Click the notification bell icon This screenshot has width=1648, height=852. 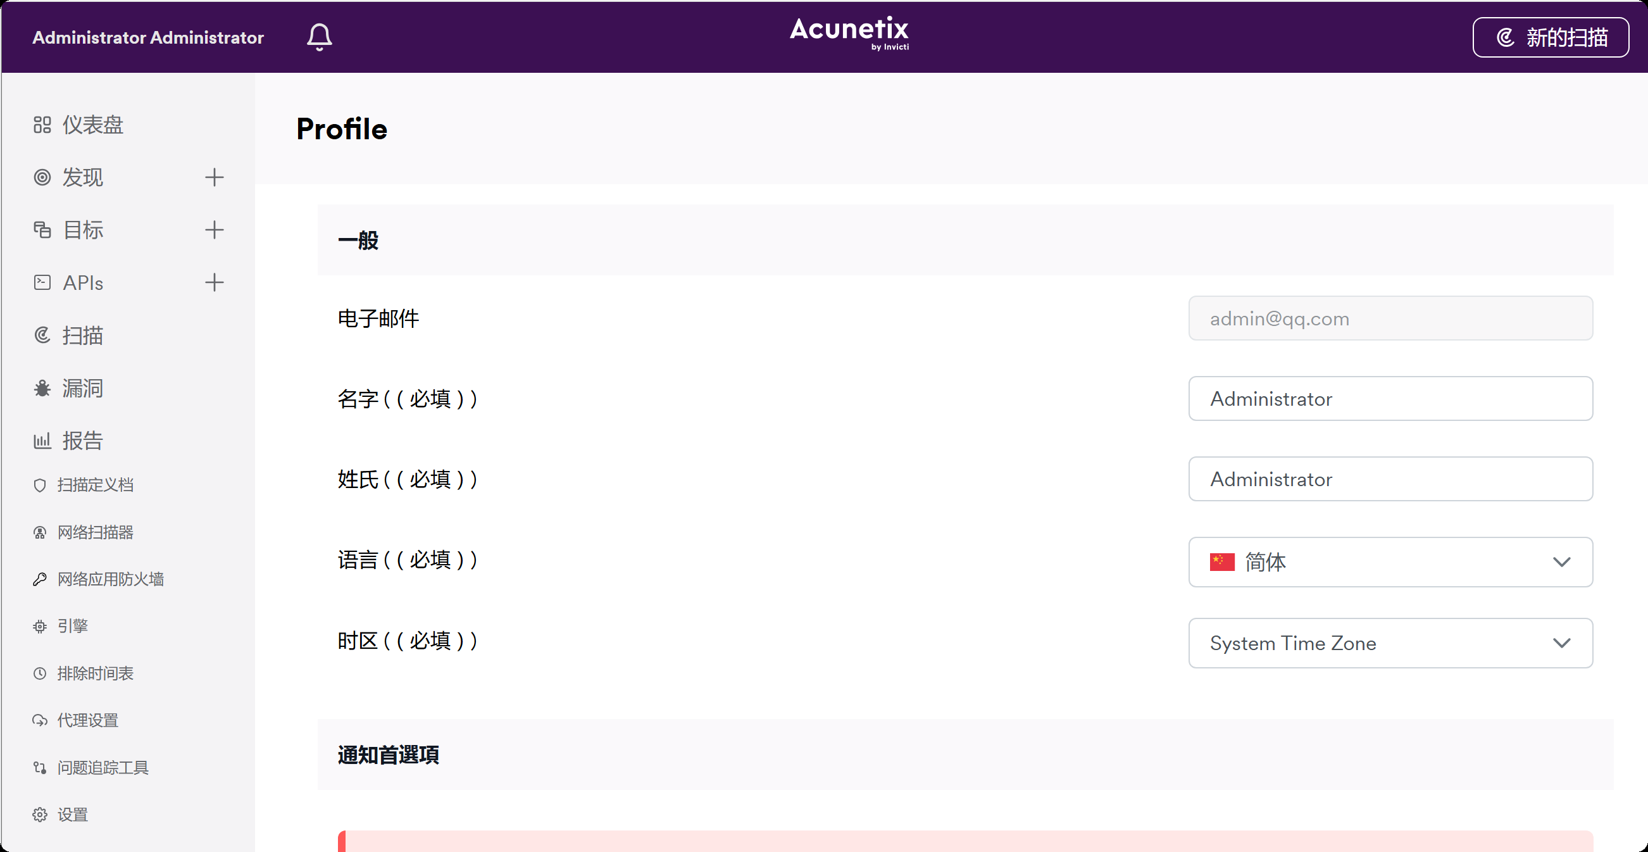point(319,37)
